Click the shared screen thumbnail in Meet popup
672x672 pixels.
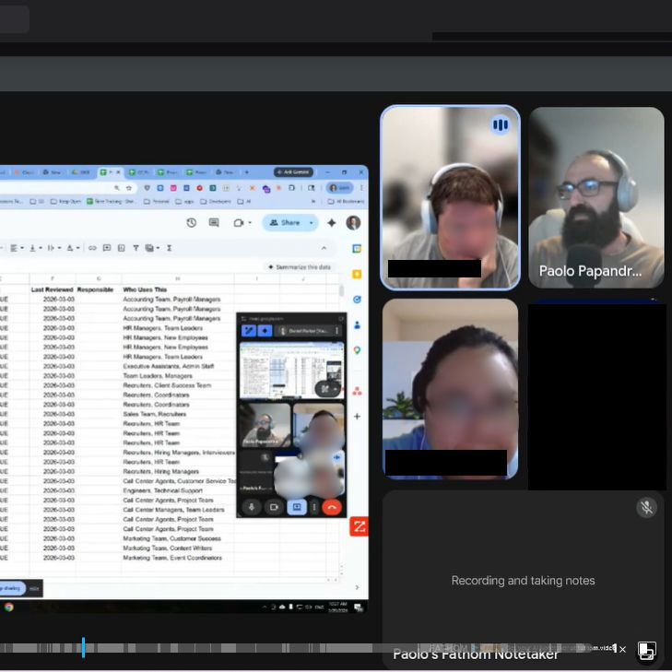[x=291, y=371]
